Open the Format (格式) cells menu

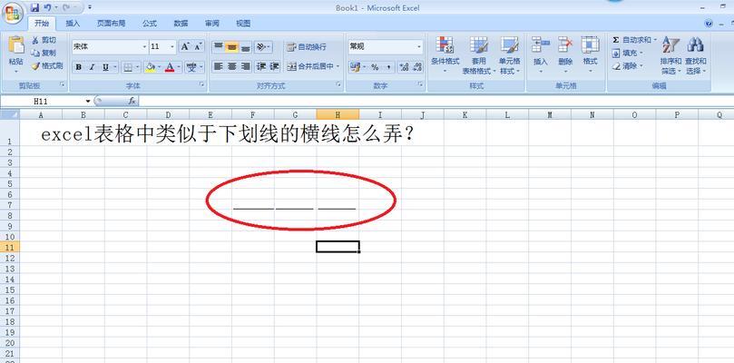[x=591, y=55]
